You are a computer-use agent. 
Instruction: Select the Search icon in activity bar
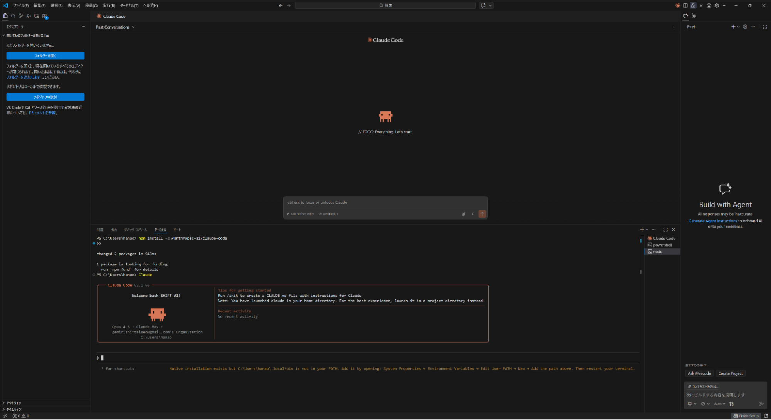pyautogui.click(x=13, y=16)
